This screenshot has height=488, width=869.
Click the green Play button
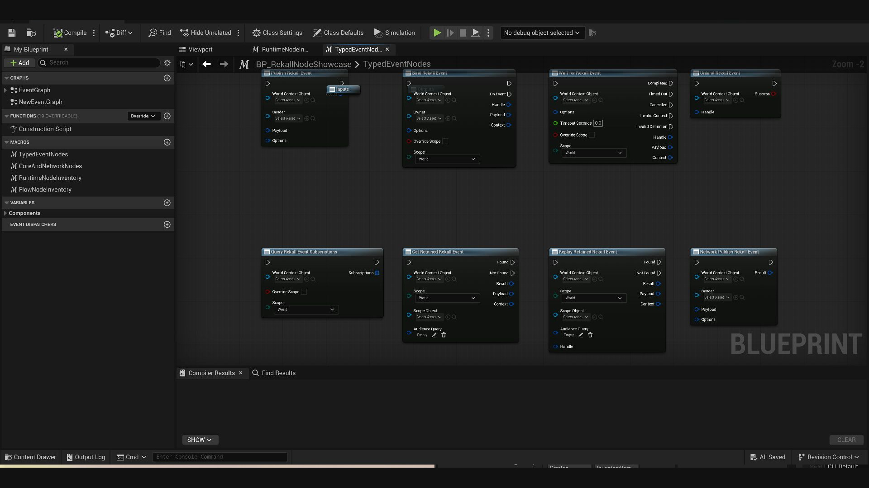click(437, 33)
